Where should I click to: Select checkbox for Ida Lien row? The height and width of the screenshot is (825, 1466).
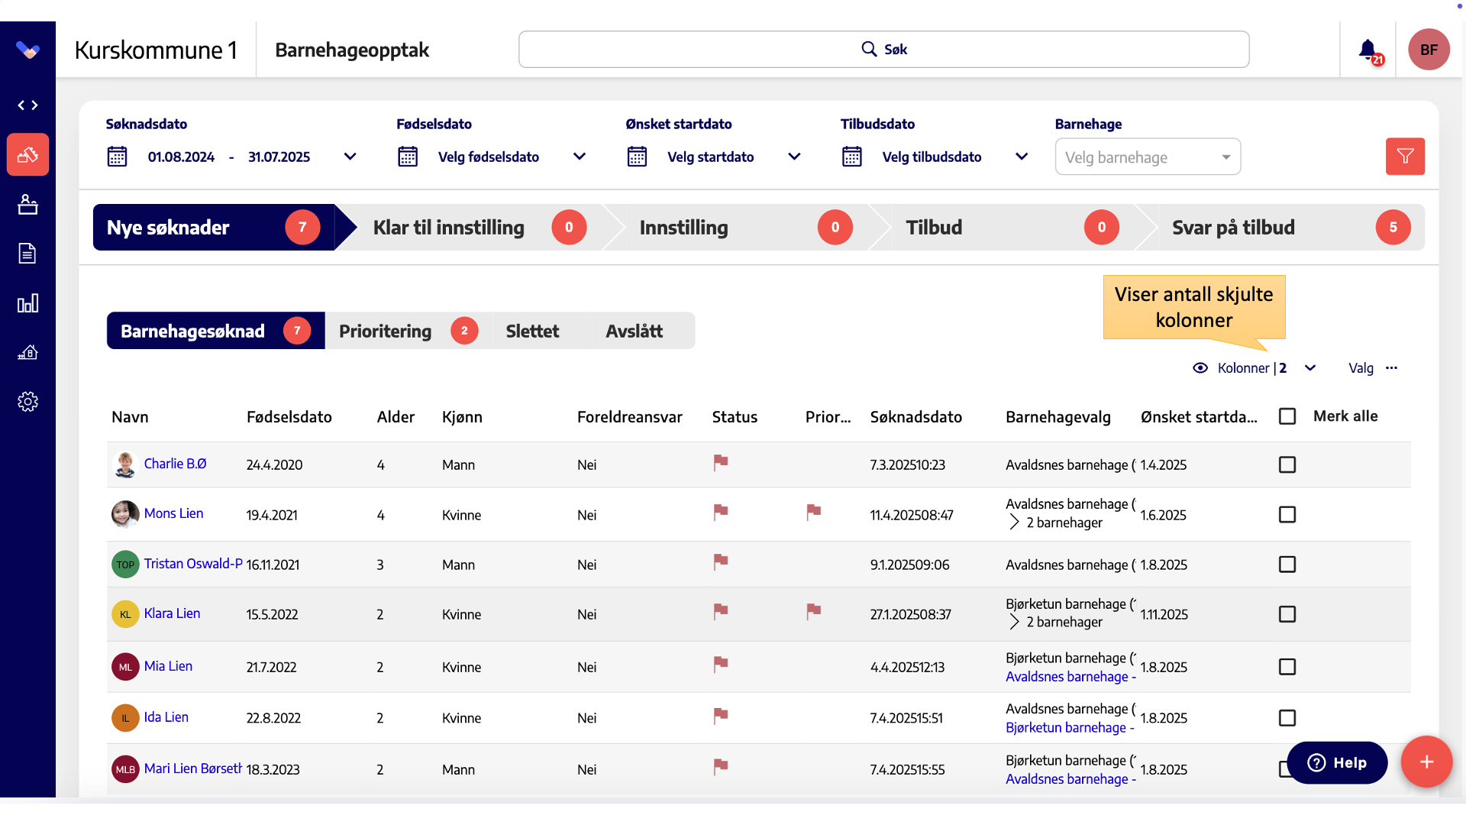[1287, 718]
